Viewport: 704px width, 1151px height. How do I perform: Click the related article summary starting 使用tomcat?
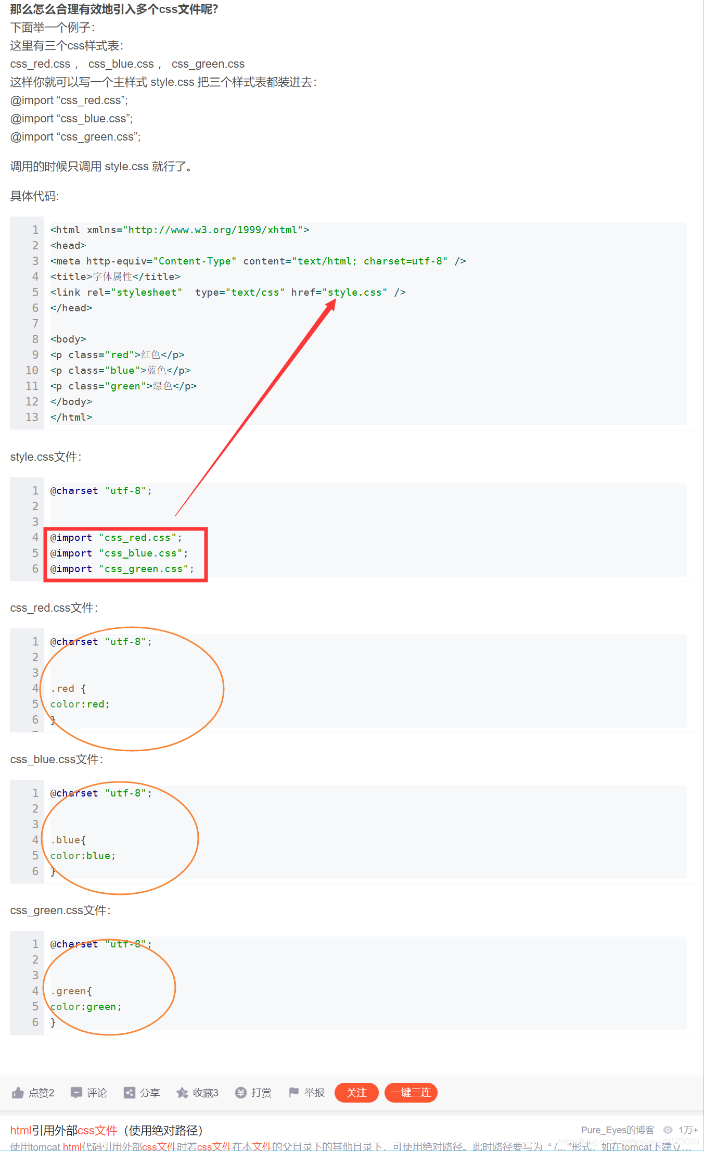coord(351,1146)
